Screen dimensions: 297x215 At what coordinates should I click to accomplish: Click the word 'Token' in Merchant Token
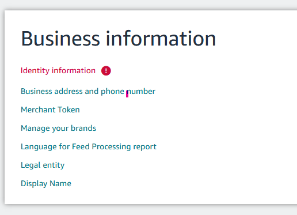click(68, 110)
